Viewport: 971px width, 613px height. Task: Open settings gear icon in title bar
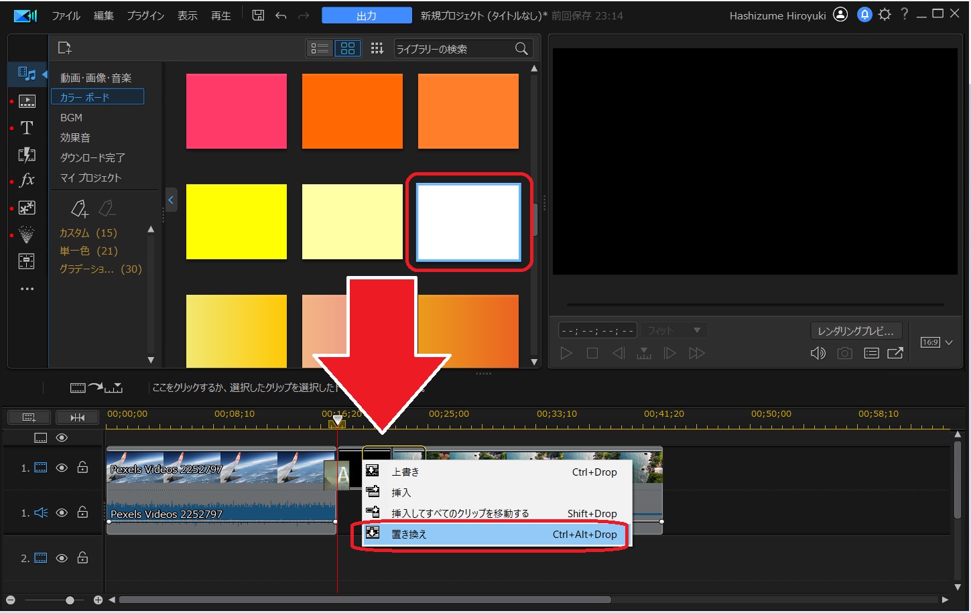pos(885,15)
